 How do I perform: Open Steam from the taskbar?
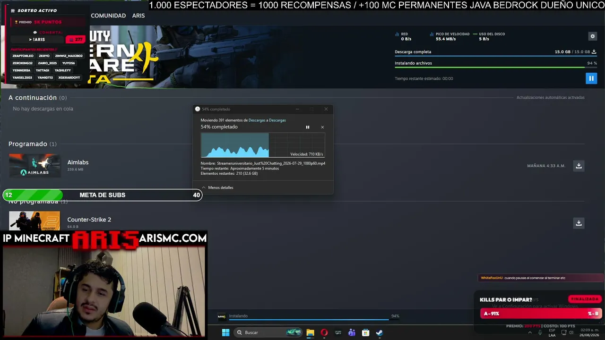click(x=379, y=332)
